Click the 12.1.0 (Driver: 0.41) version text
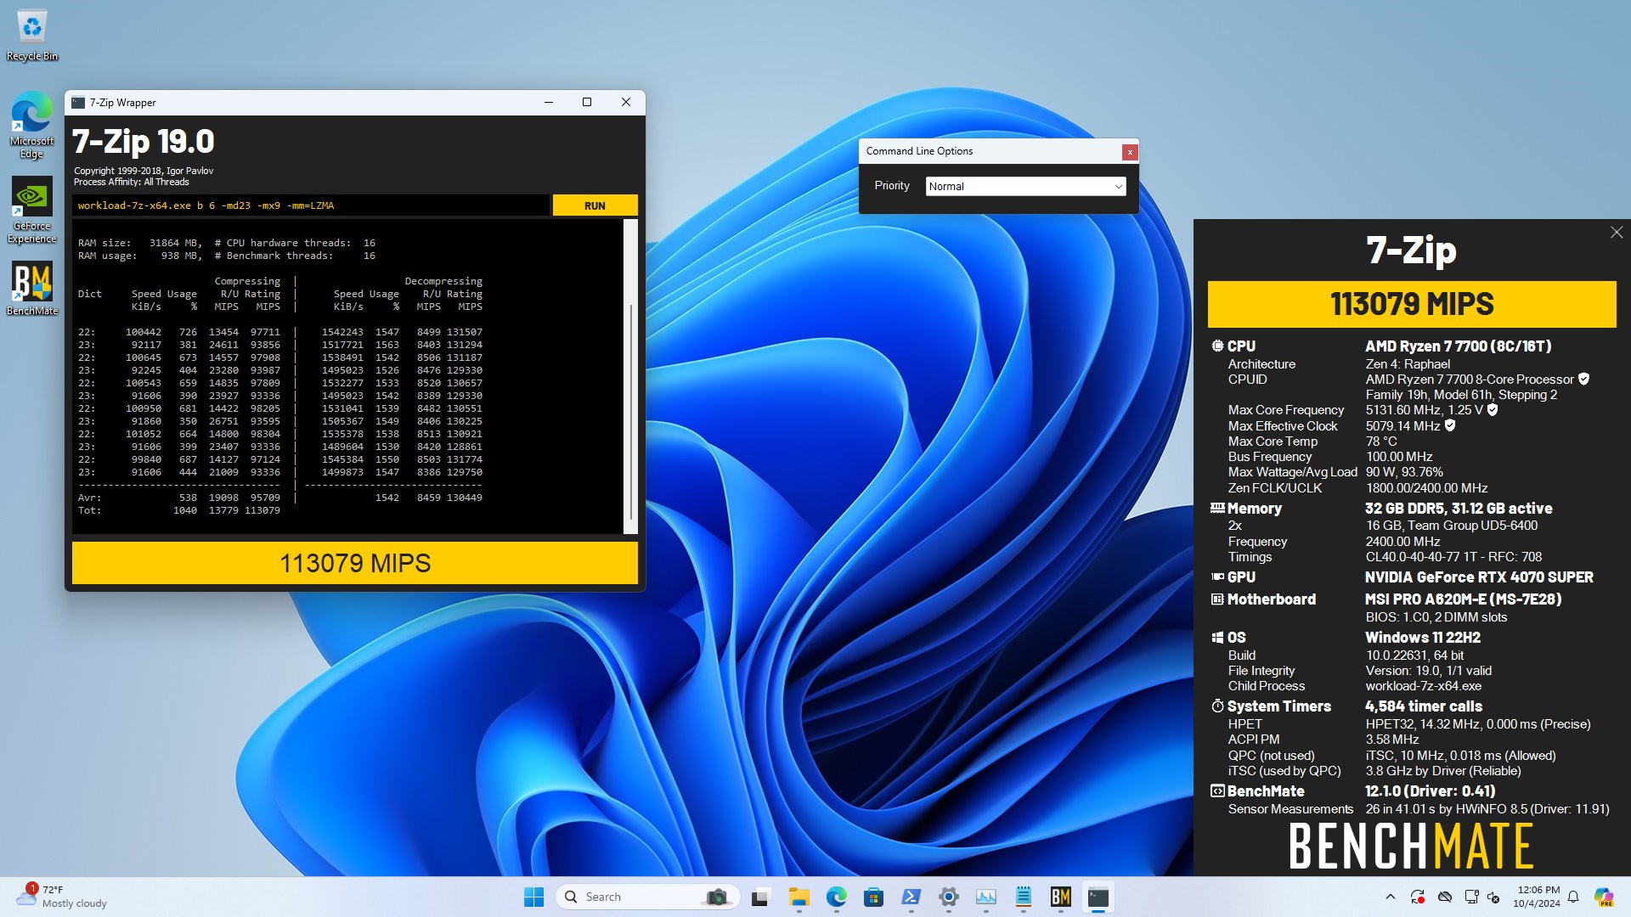 coord(1430,791)
